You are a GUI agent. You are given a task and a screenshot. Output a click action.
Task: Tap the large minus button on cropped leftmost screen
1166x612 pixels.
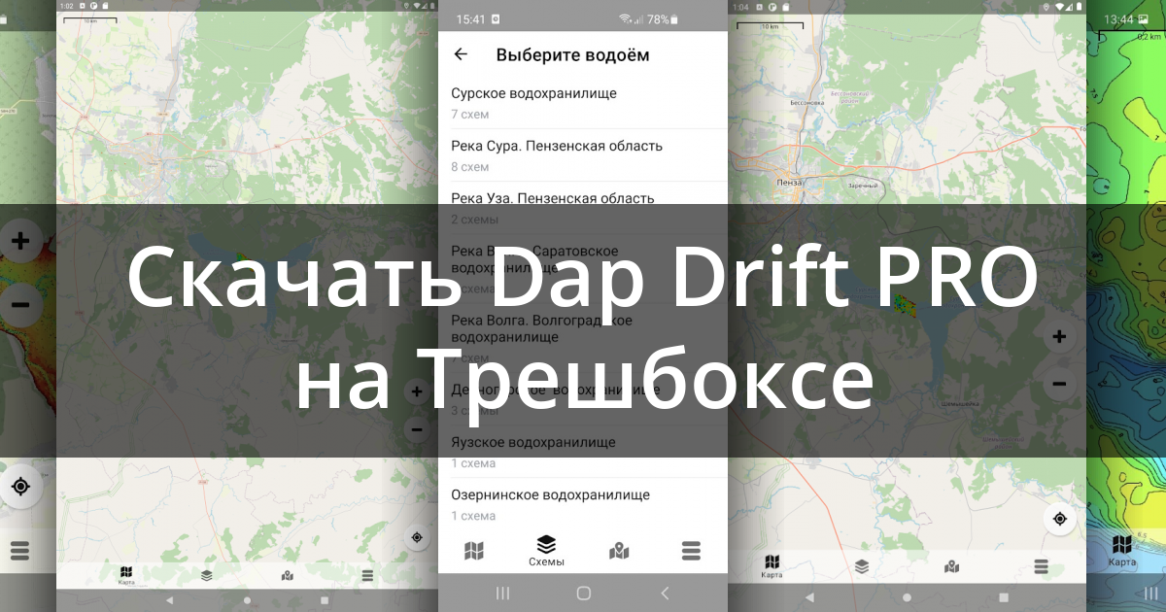click(x=20, y=305)
